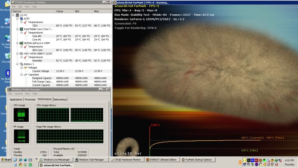Click the Max column header

coord(102,11)
